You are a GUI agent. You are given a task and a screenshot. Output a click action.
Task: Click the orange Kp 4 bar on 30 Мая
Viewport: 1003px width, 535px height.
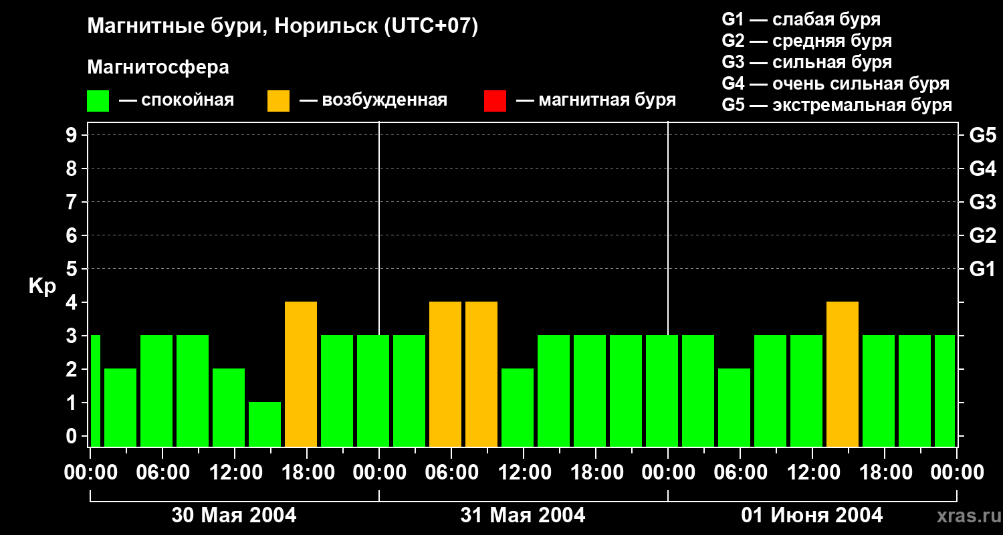(x=301, y=374)
